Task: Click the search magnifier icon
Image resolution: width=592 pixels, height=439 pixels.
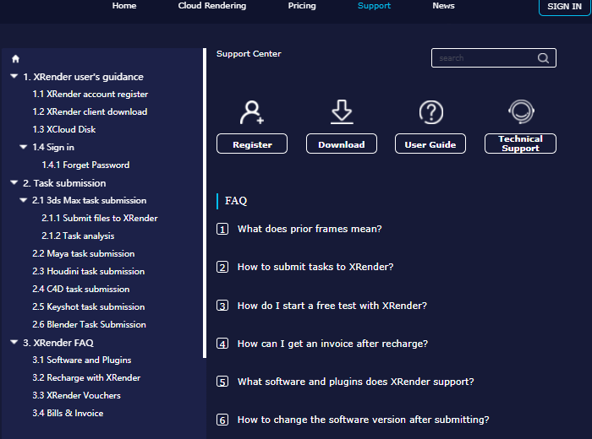Action: [x=543, y=58]
